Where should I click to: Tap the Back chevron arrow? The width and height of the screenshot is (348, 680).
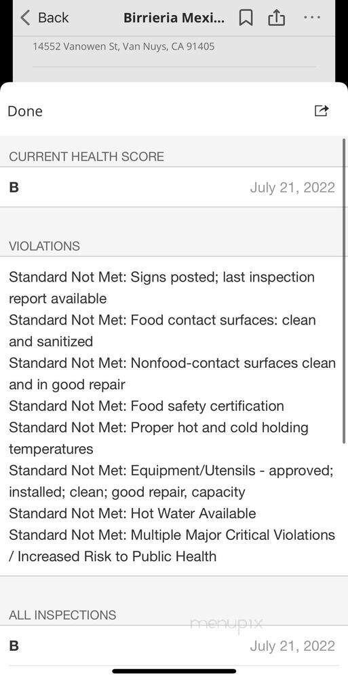26,18
